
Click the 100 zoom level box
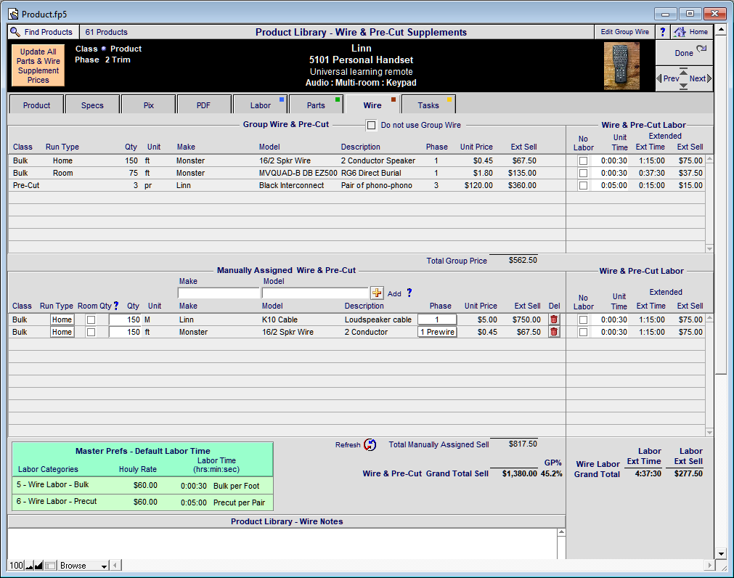coord(16,566)
